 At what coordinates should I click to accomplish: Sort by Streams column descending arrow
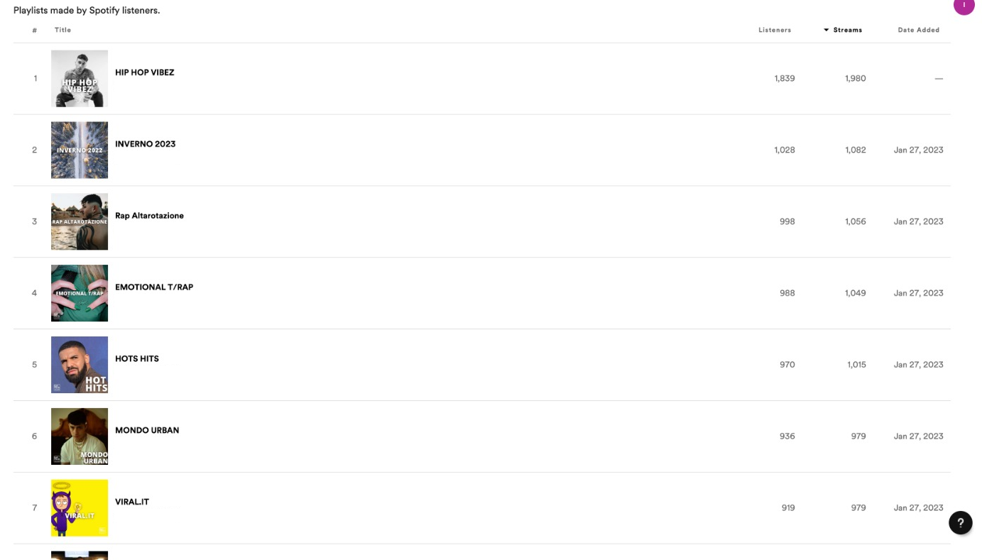tap(826, 30)
